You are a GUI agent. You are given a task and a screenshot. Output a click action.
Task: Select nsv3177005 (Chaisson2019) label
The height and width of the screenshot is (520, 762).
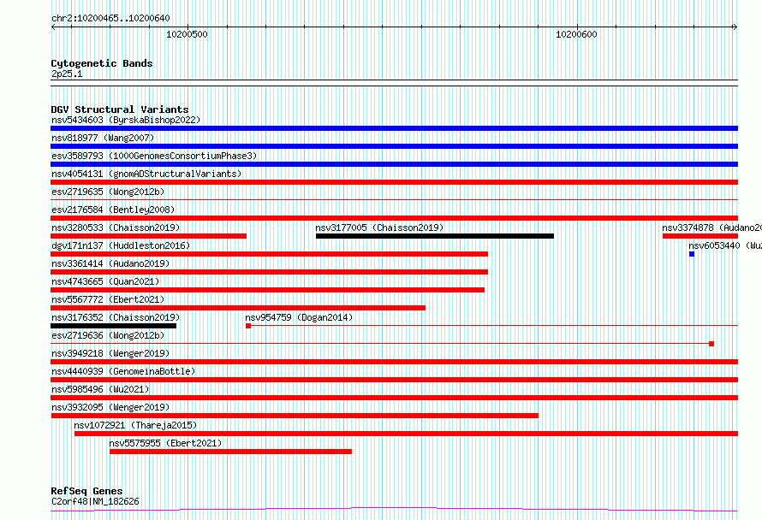(x=379, y=227)
